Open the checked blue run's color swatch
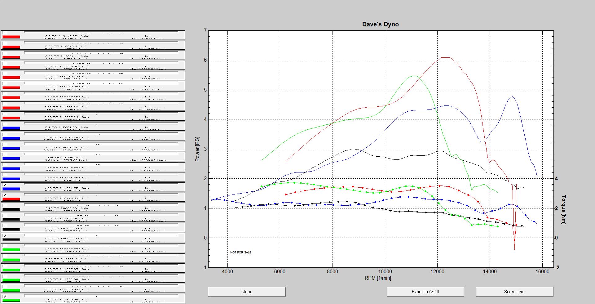Image resolution: width=595 pixels, height=304 pixels. click(11, 189)
